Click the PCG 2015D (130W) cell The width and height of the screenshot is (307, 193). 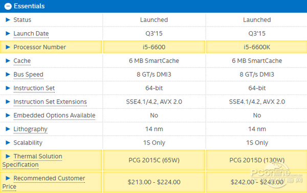pos(257,160)
